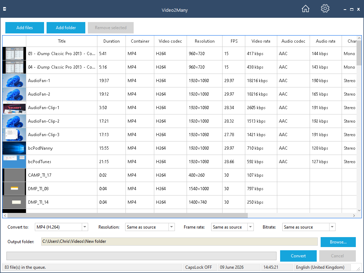This screenshot has width=364, height=273.
Task: Select the AudioFan-Clip-1 thumbnail
Action: coord(14,107)
